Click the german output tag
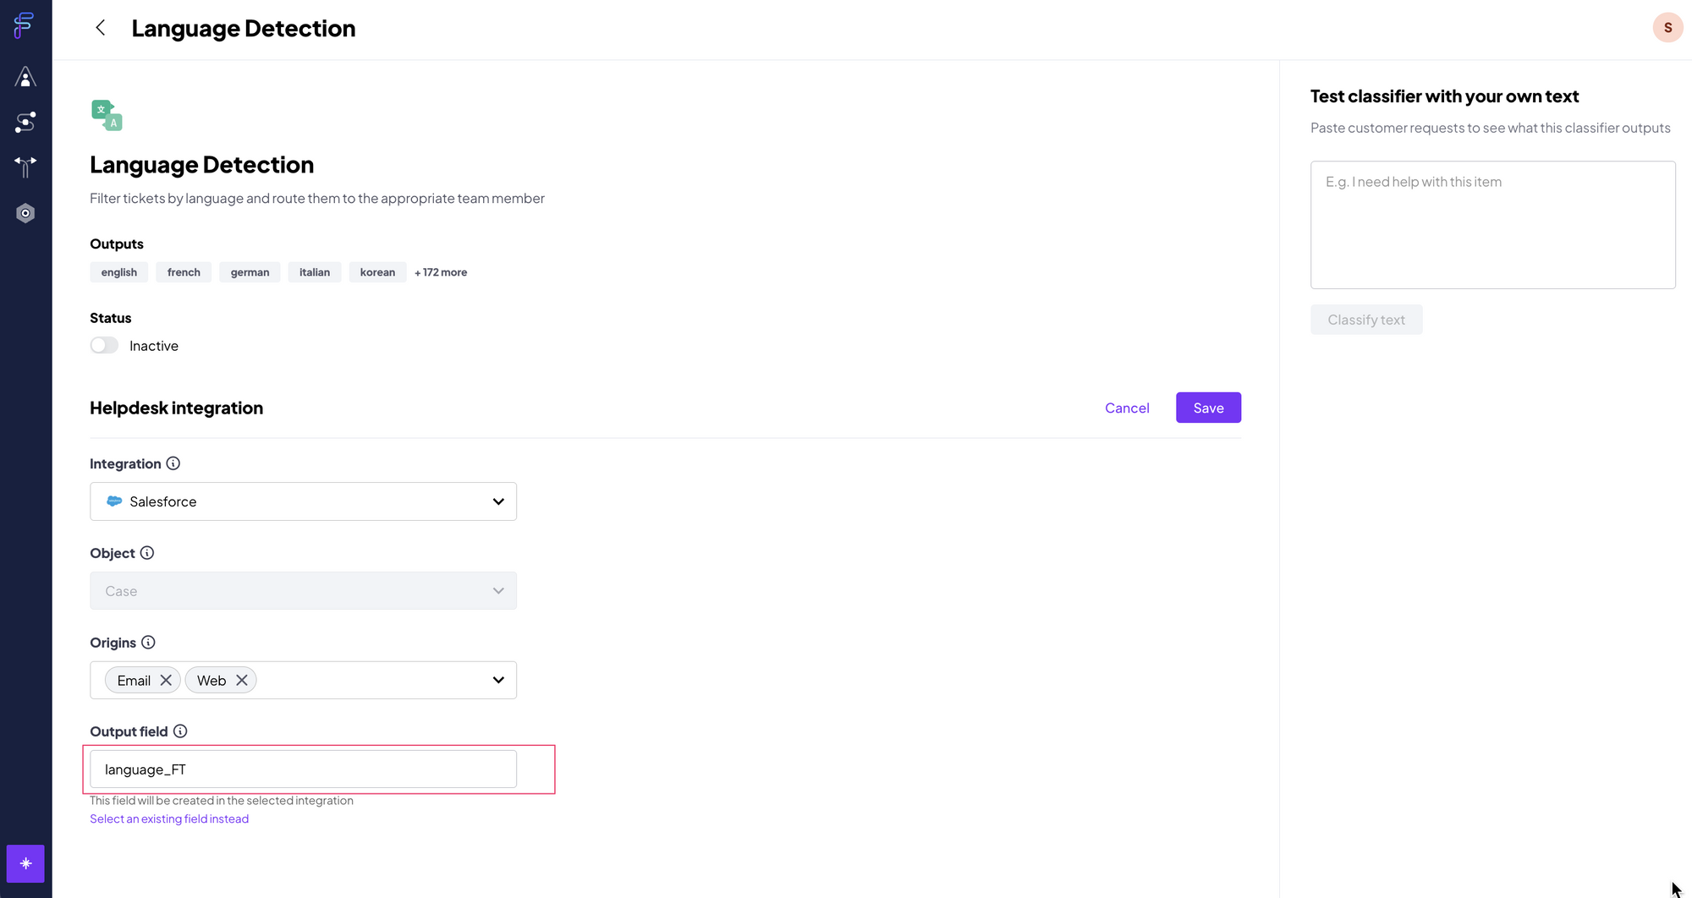Image resolution: width=1692 pixels, height=898 pixels. pos(250,272)
